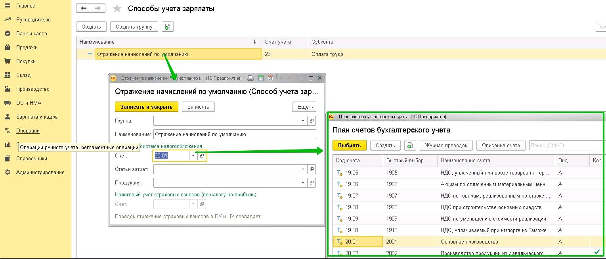The height and width of the screenshot is (259, 606).
Task: Click the Счет field containing 20.01
Action: pos(171,156)
